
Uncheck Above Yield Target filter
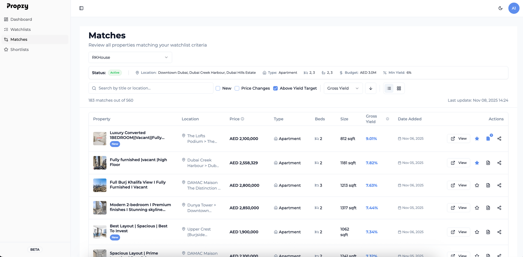(275, 88)
